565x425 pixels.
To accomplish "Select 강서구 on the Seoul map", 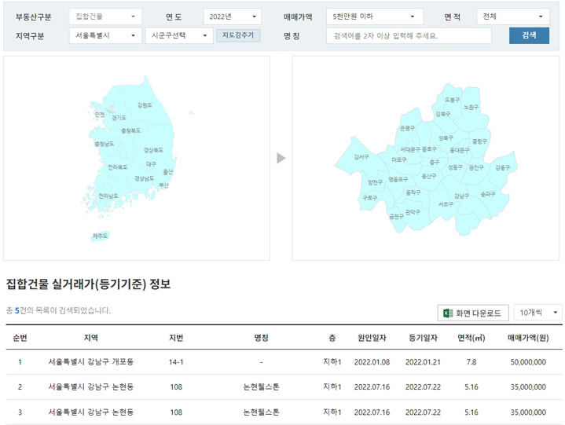I will (361, 156).
